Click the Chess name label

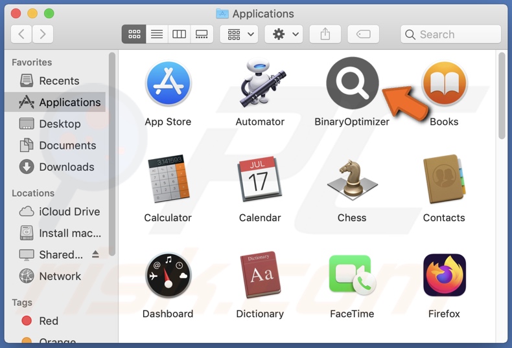pos(352,218)
